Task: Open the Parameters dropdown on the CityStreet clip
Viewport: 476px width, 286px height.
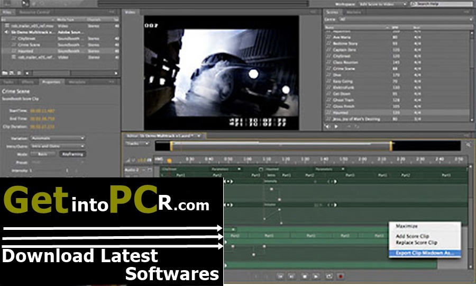Action: [x=226, y=169]
